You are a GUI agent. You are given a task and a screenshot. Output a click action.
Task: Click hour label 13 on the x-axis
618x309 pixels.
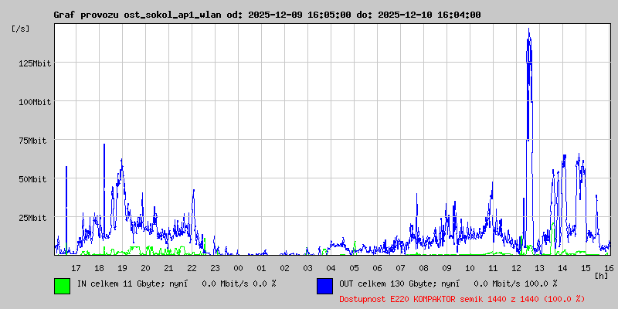[x=539, y=268]
